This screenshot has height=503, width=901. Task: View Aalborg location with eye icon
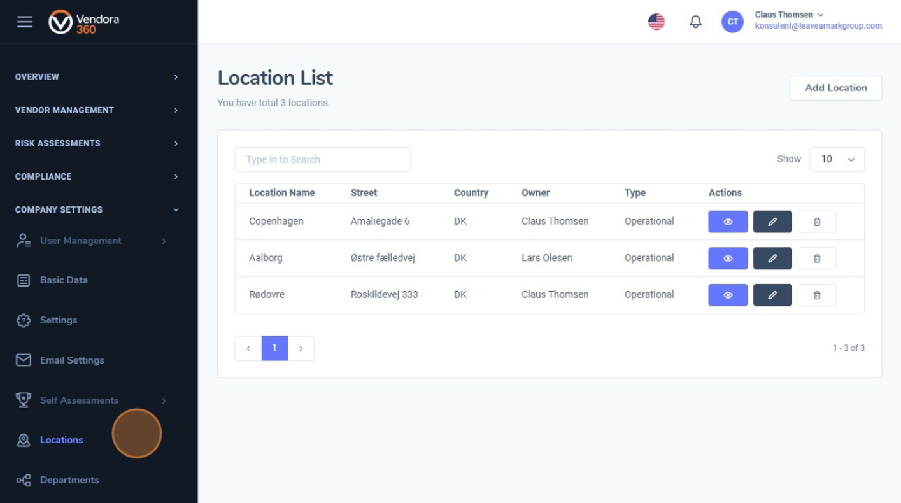727,259
